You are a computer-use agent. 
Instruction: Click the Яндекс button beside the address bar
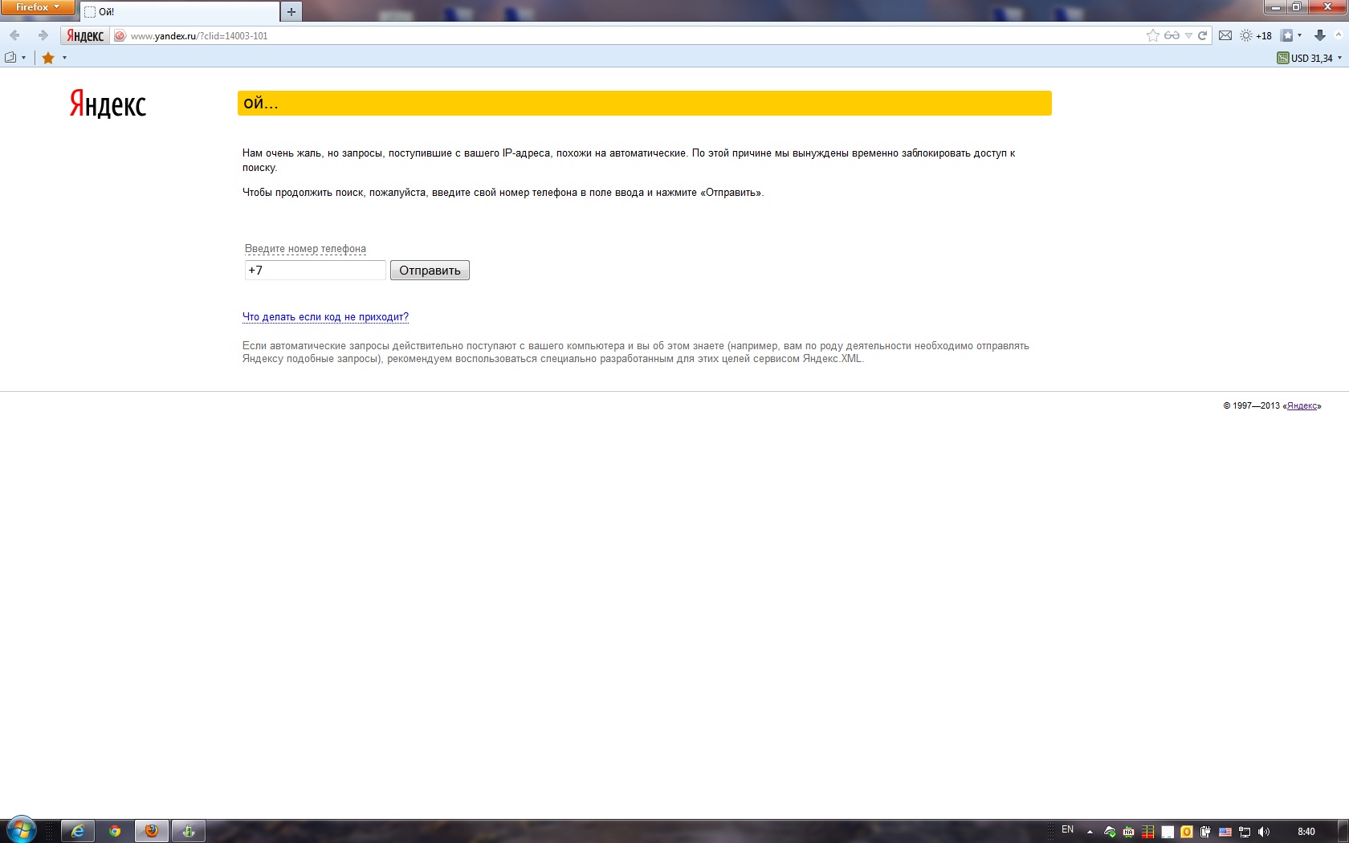tap(85, 35)
